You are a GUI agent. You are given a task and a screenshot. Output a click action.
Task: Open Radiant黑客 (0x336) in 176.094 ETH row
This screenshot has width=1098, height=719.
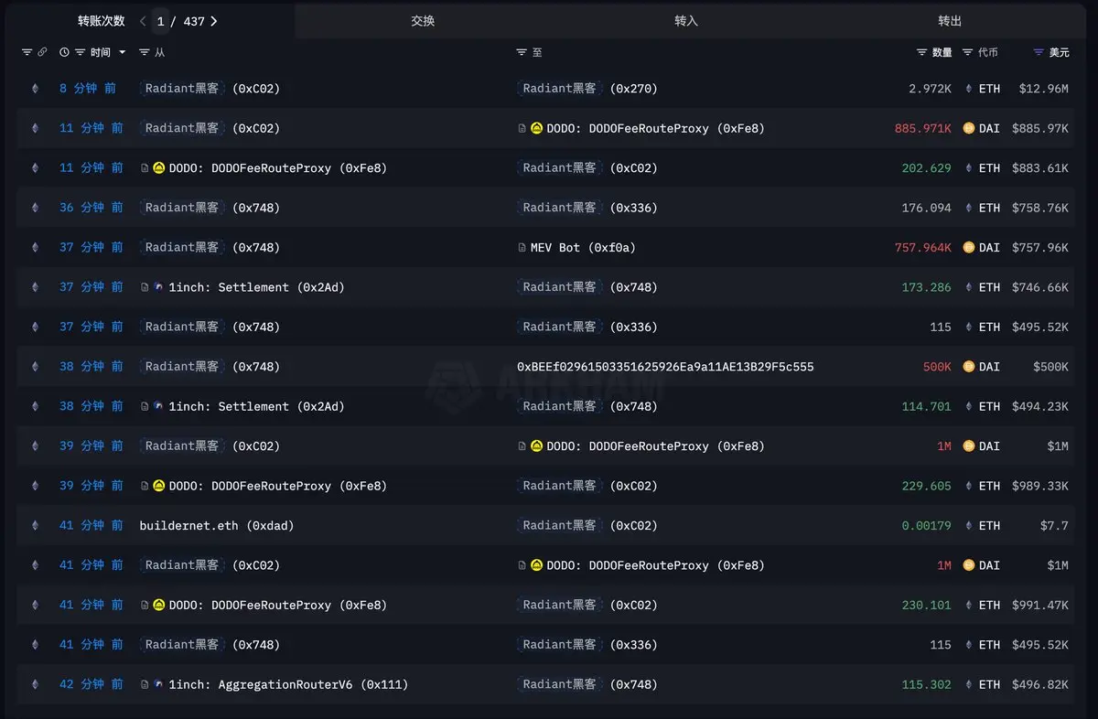click(587, 208)
